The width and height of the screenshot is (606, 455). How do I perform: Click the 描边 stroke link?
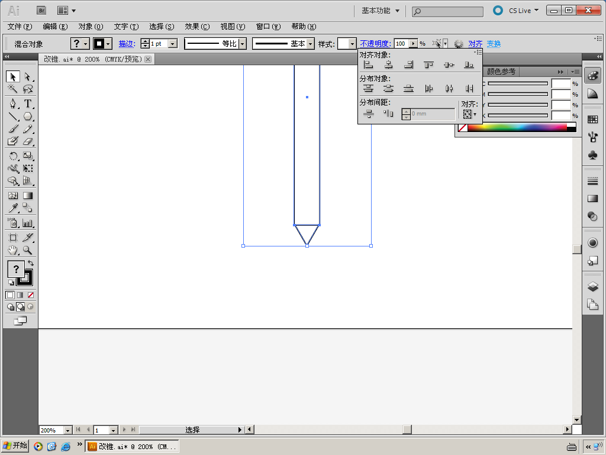click(x=127, y=44)
